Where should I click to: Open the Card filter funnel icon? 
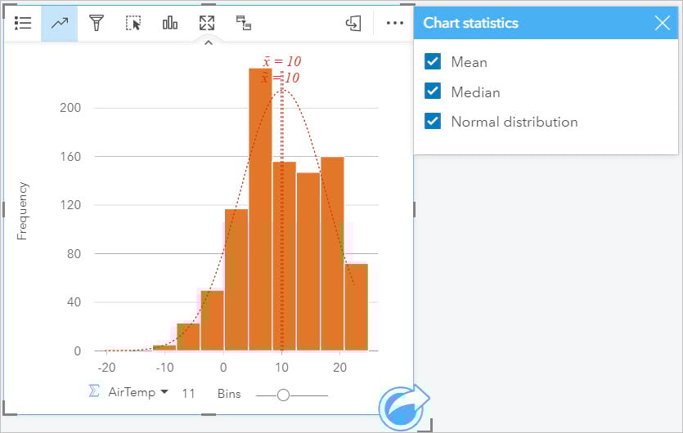click(97, 23)
